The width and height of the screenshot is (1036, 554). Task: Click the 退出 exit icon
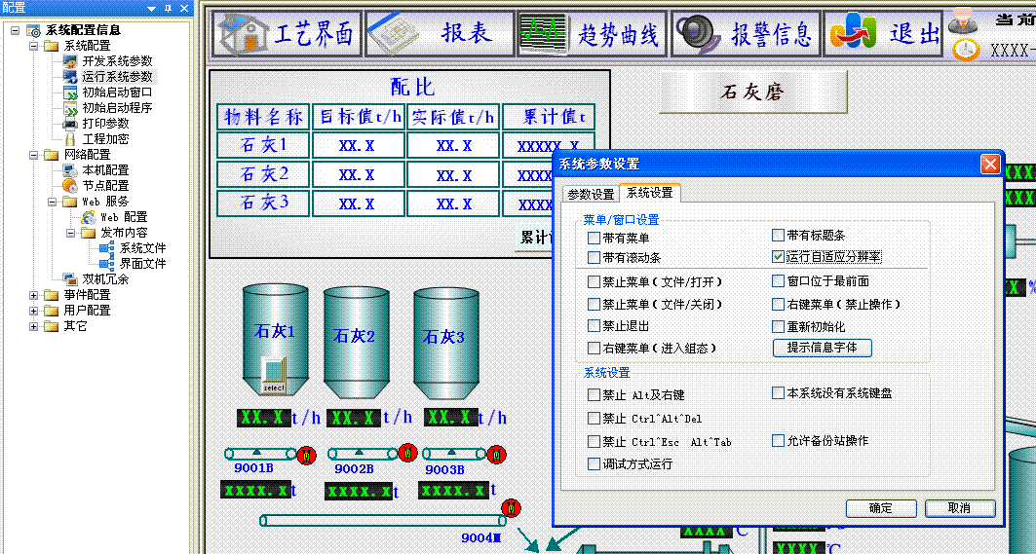pos(855,35)
